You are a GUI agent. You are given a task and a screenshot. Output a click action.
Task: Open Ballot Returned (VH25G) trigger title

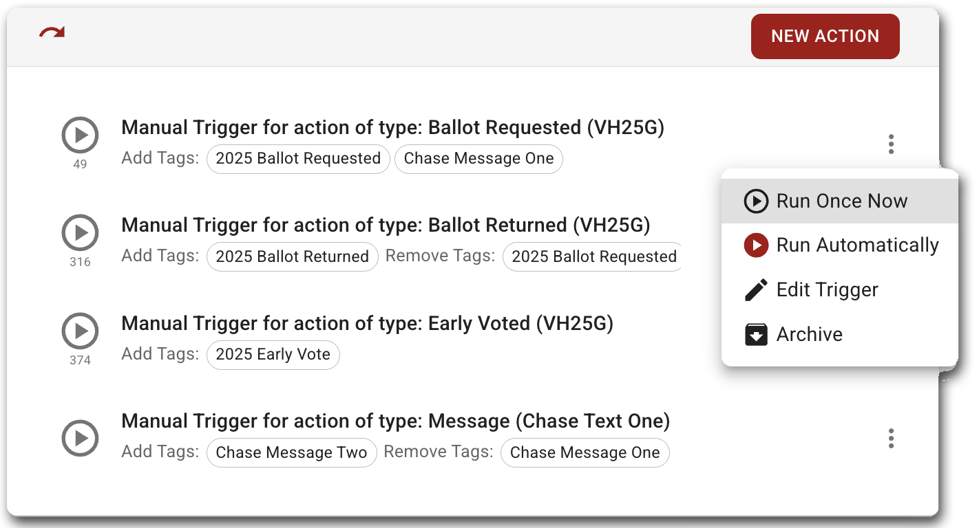tap(386, 225)
